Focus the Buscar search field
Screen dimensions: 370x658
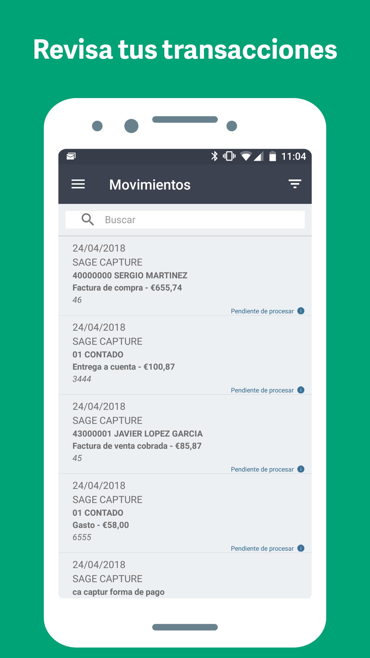point(185,220)
